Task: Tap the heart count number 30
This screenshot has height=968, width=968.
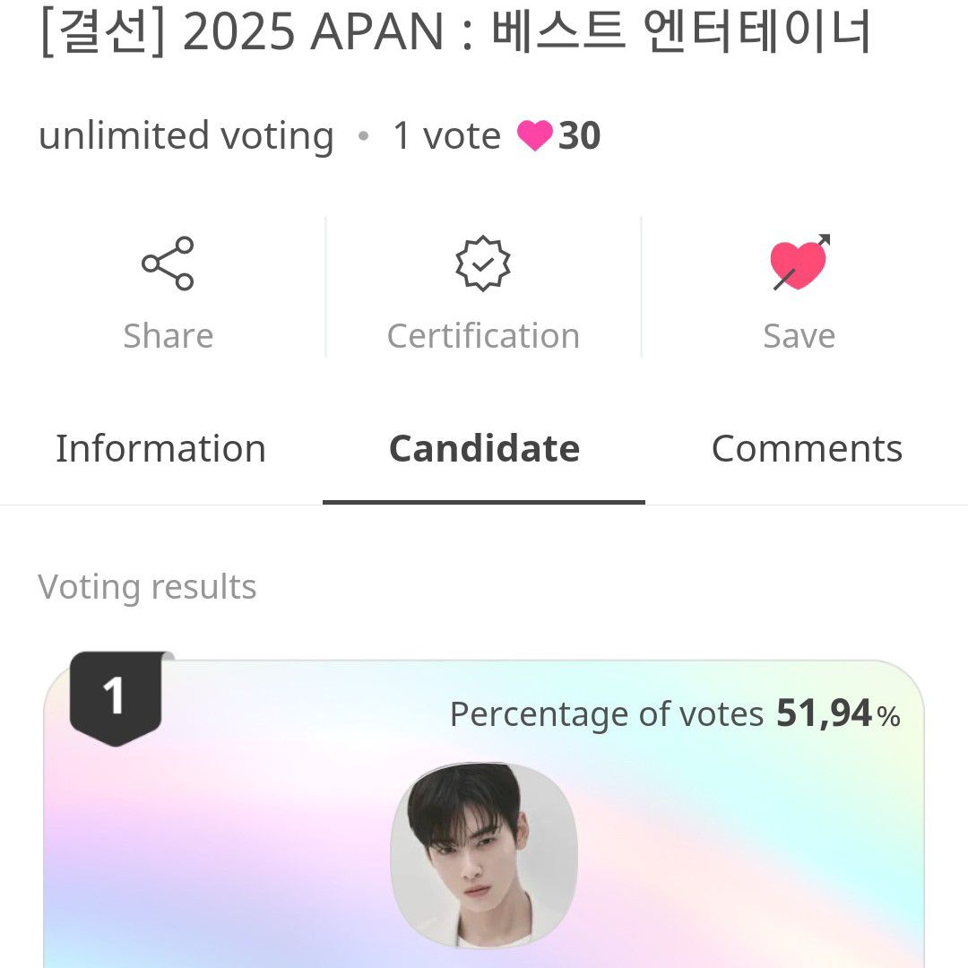Action: [580, 136]
